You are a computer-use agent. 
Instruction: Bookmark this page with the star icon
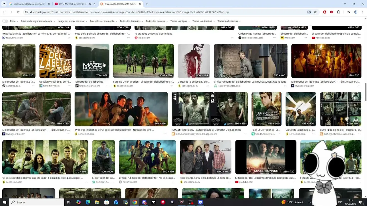[x=315, y=12]
